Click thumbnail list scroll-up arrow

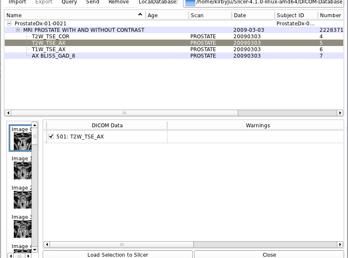pos(34,125)
